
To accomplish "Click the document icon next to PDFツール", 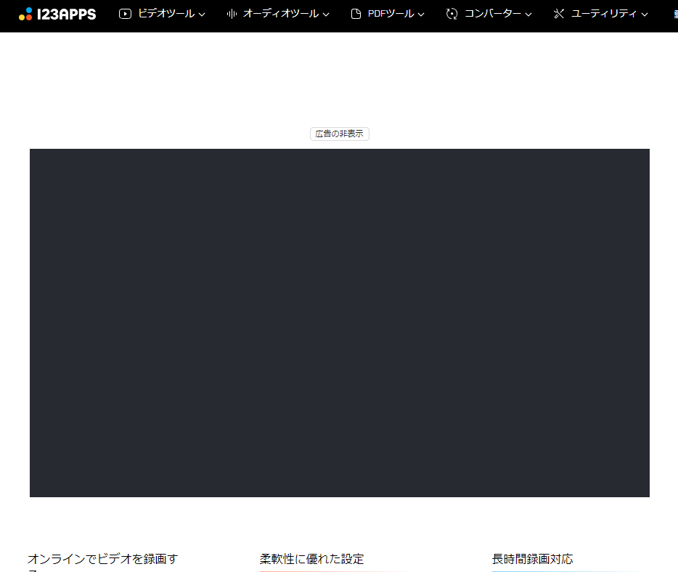I will coord(355,13).
